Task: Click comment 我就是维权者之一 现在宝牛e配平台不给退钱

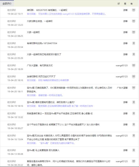Action: 60,114
